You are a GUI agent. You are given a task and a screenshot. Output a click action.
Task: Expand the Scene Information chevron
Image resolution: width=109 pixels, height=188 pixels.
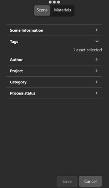pyautogui.click(x=97, y=30)
